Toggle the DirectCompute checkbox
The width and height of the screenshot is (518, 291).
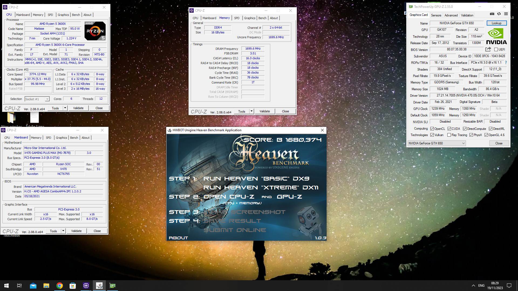click(465, 129)
